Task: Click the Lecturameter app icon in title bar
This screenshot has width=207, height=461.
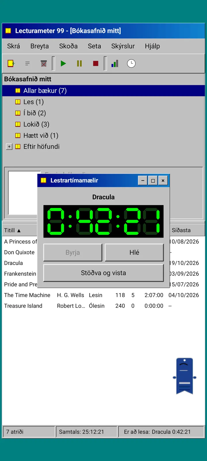Action: (x=8, y=31)
